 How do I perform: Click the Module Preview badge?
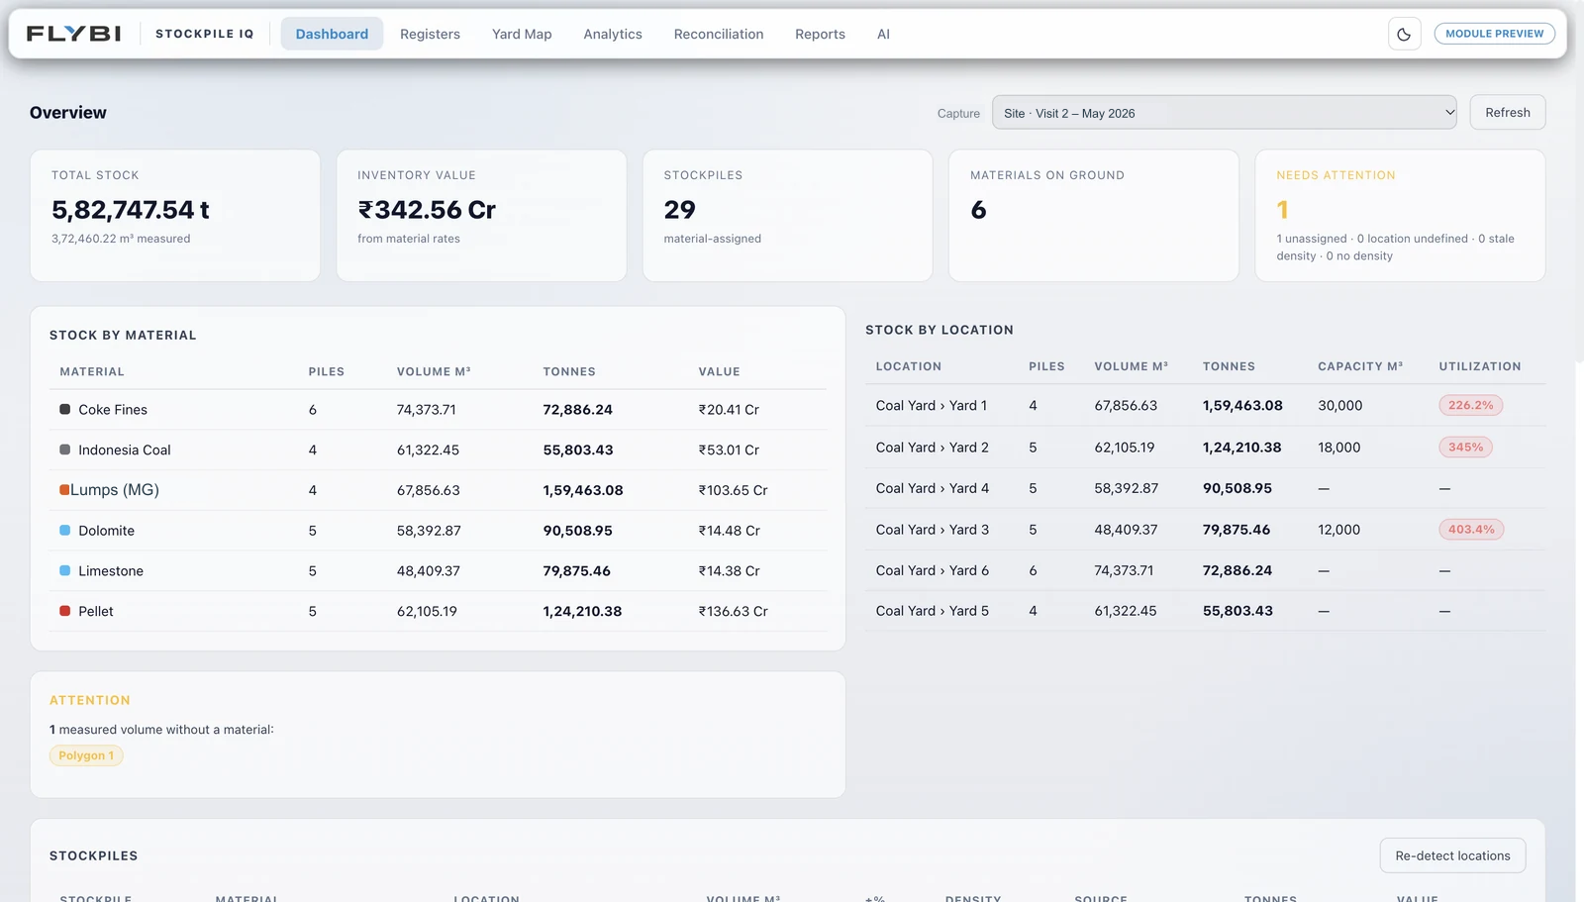coord(1494,34)
